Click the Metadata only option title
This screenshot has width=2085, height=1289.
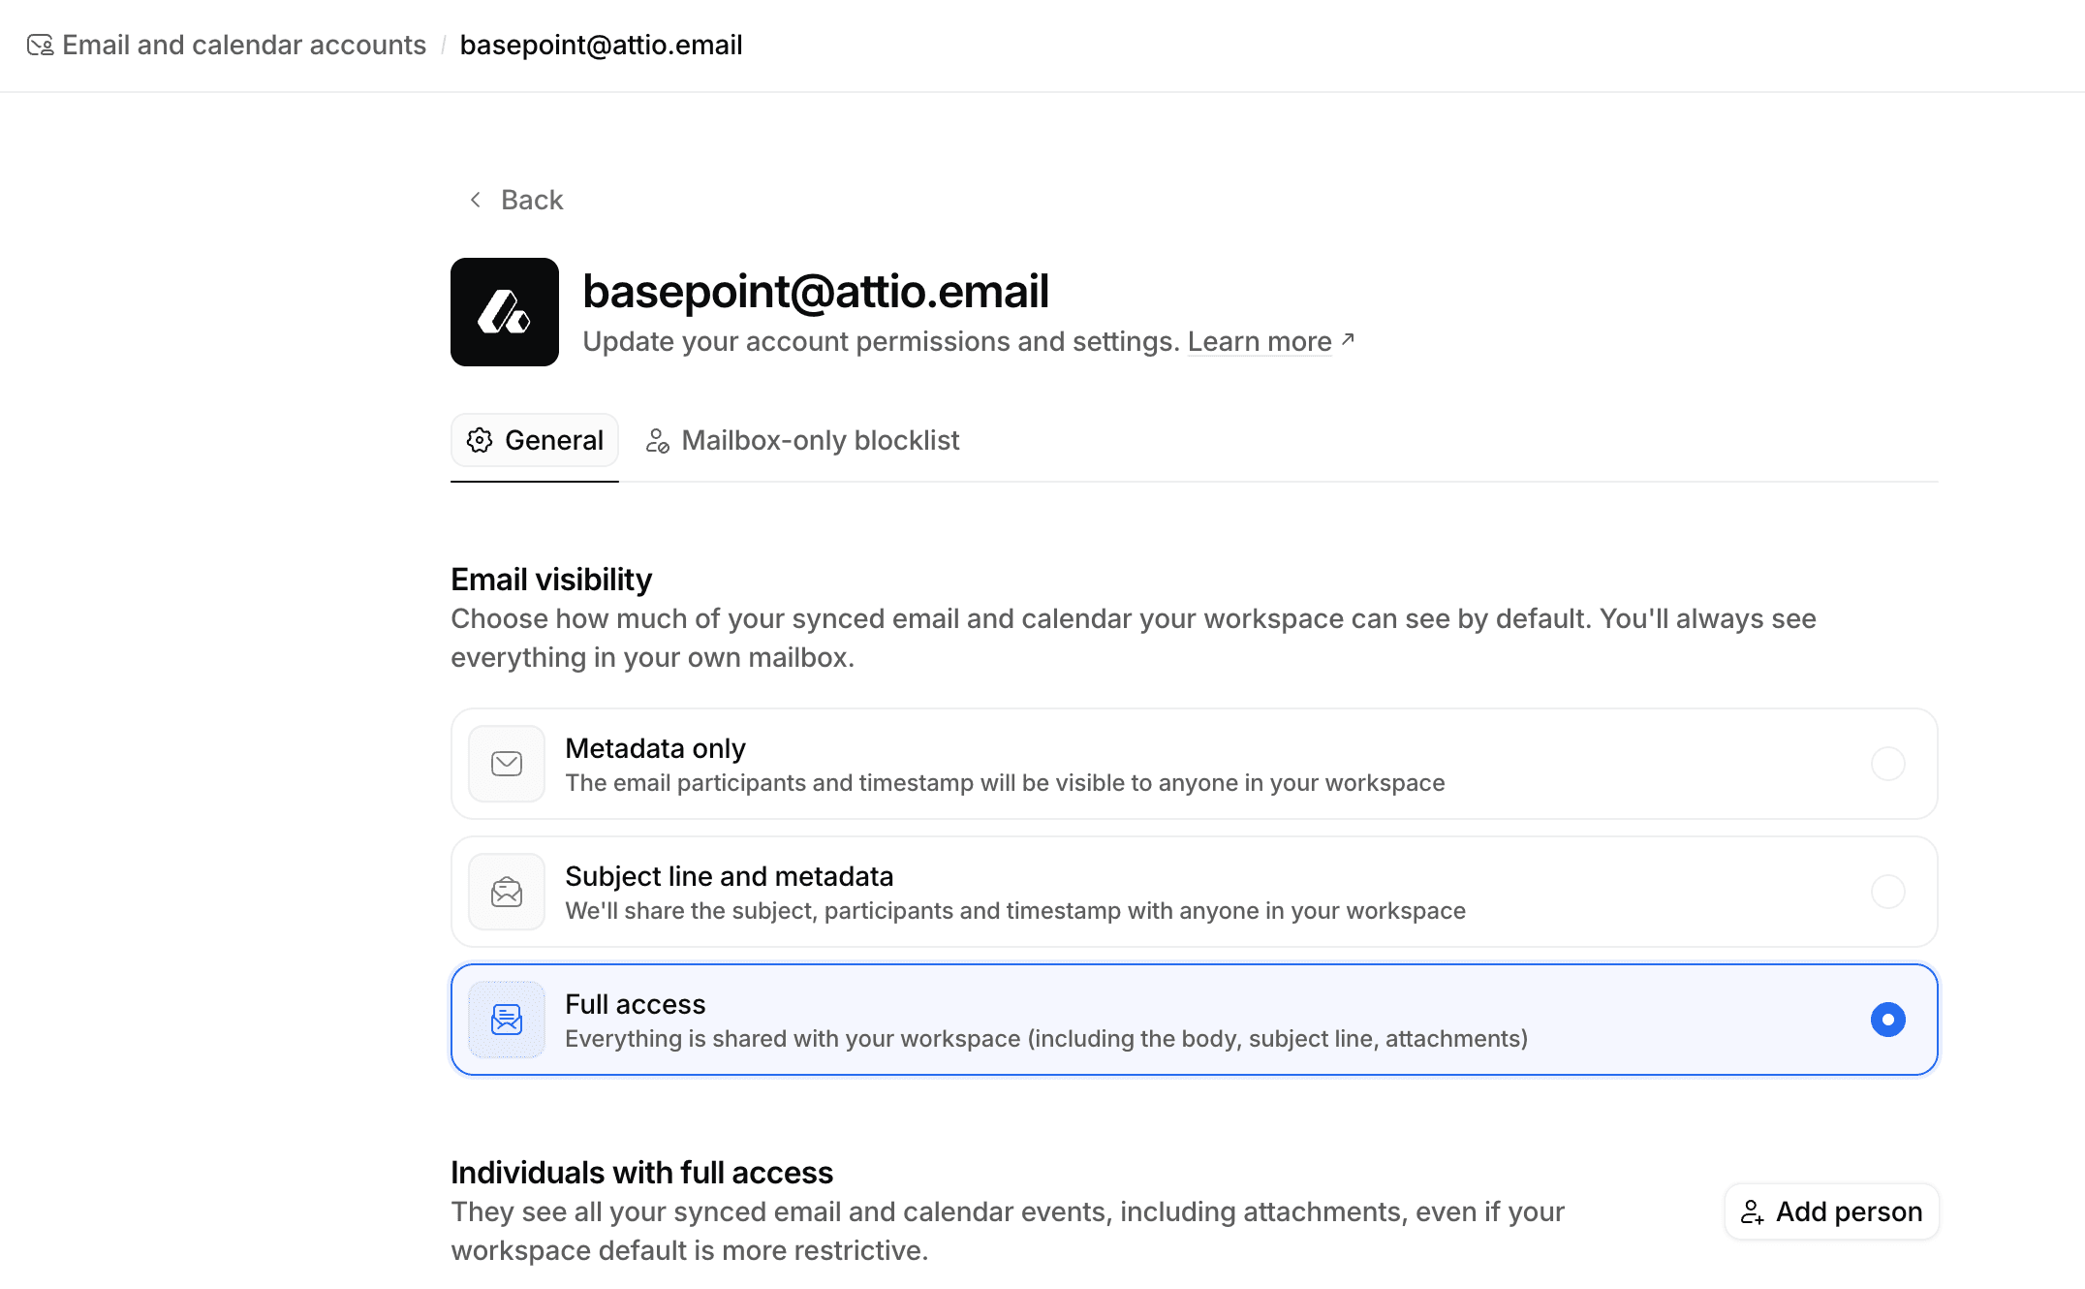point(655,748)
